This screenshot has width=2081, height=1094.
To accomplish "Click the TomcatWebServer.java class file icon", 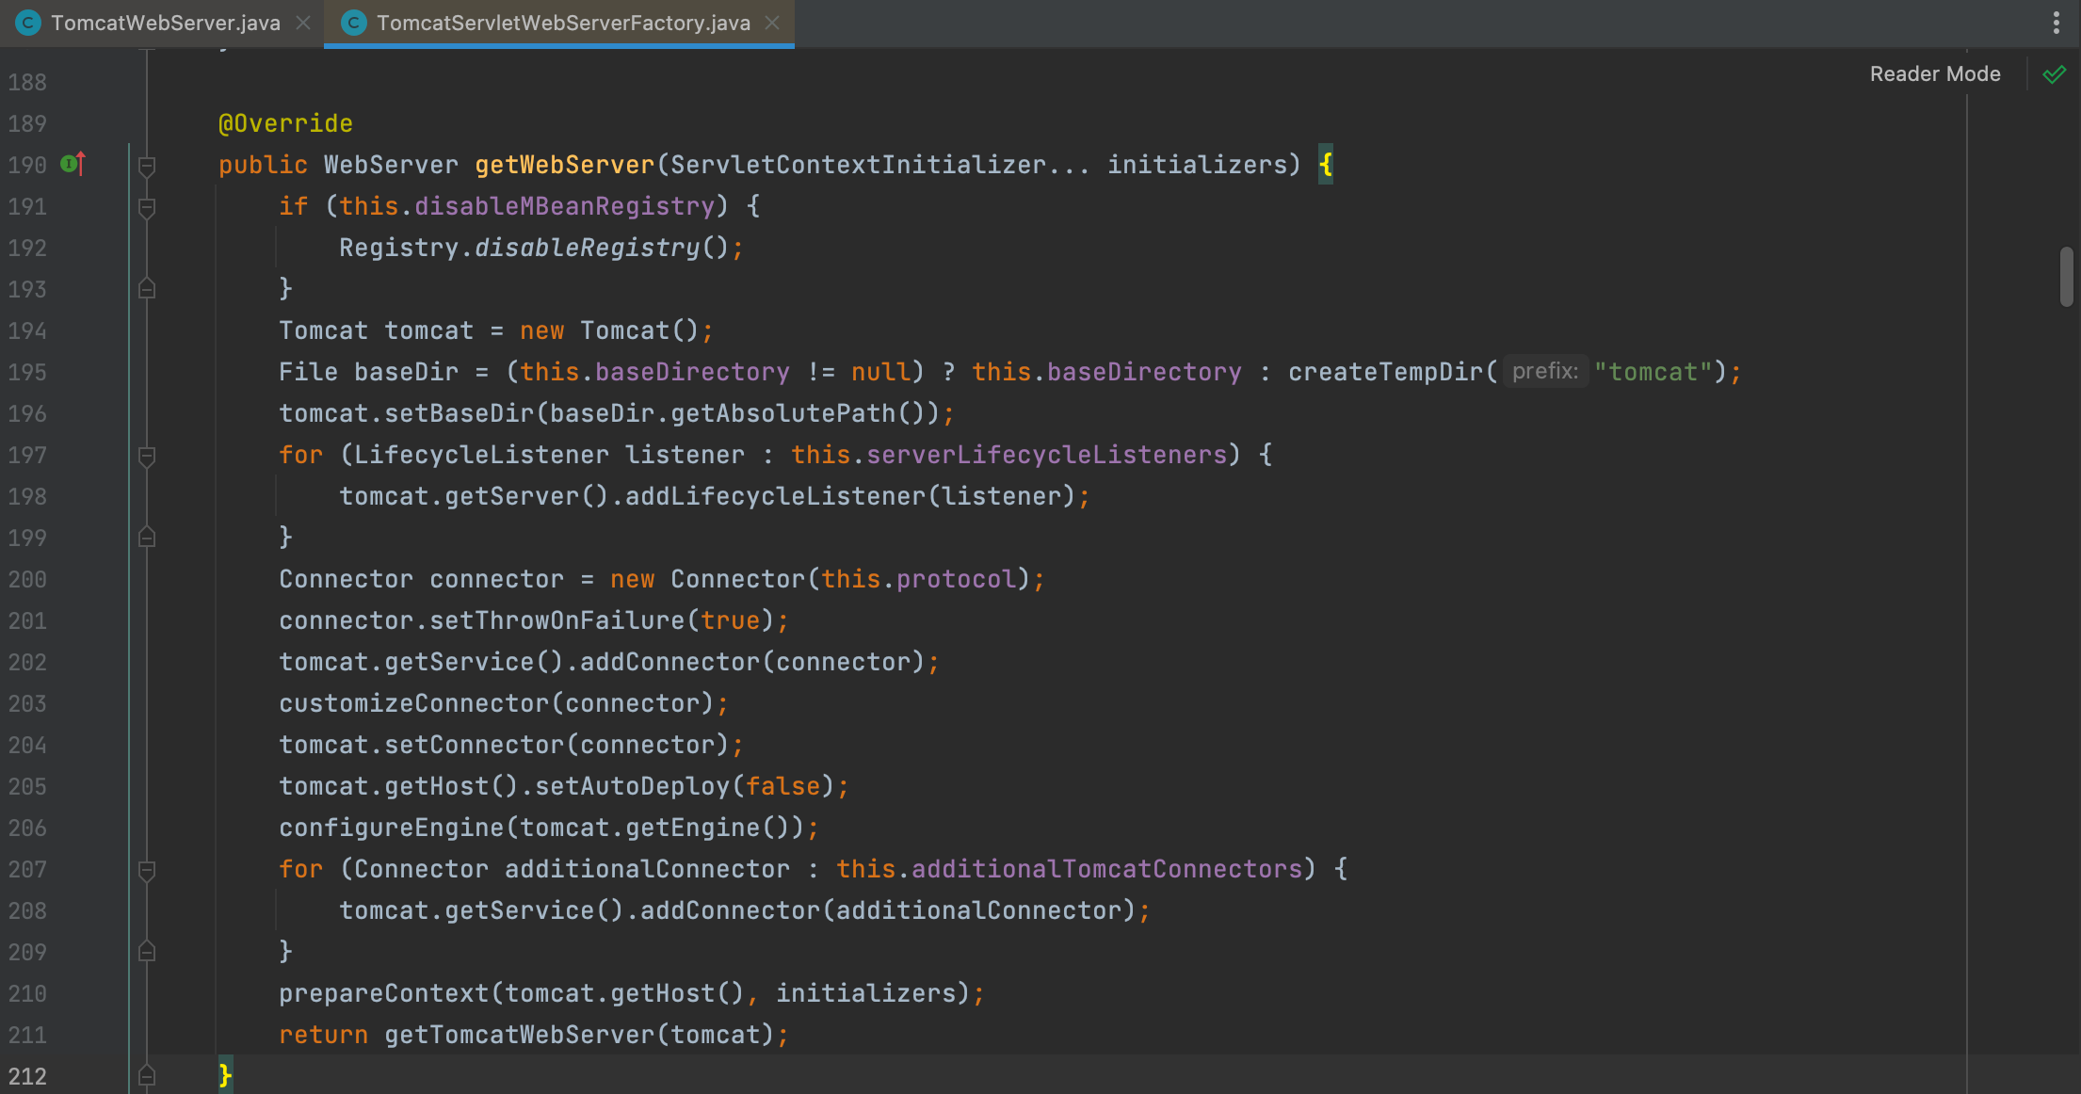I will click(x=28, y=23).
